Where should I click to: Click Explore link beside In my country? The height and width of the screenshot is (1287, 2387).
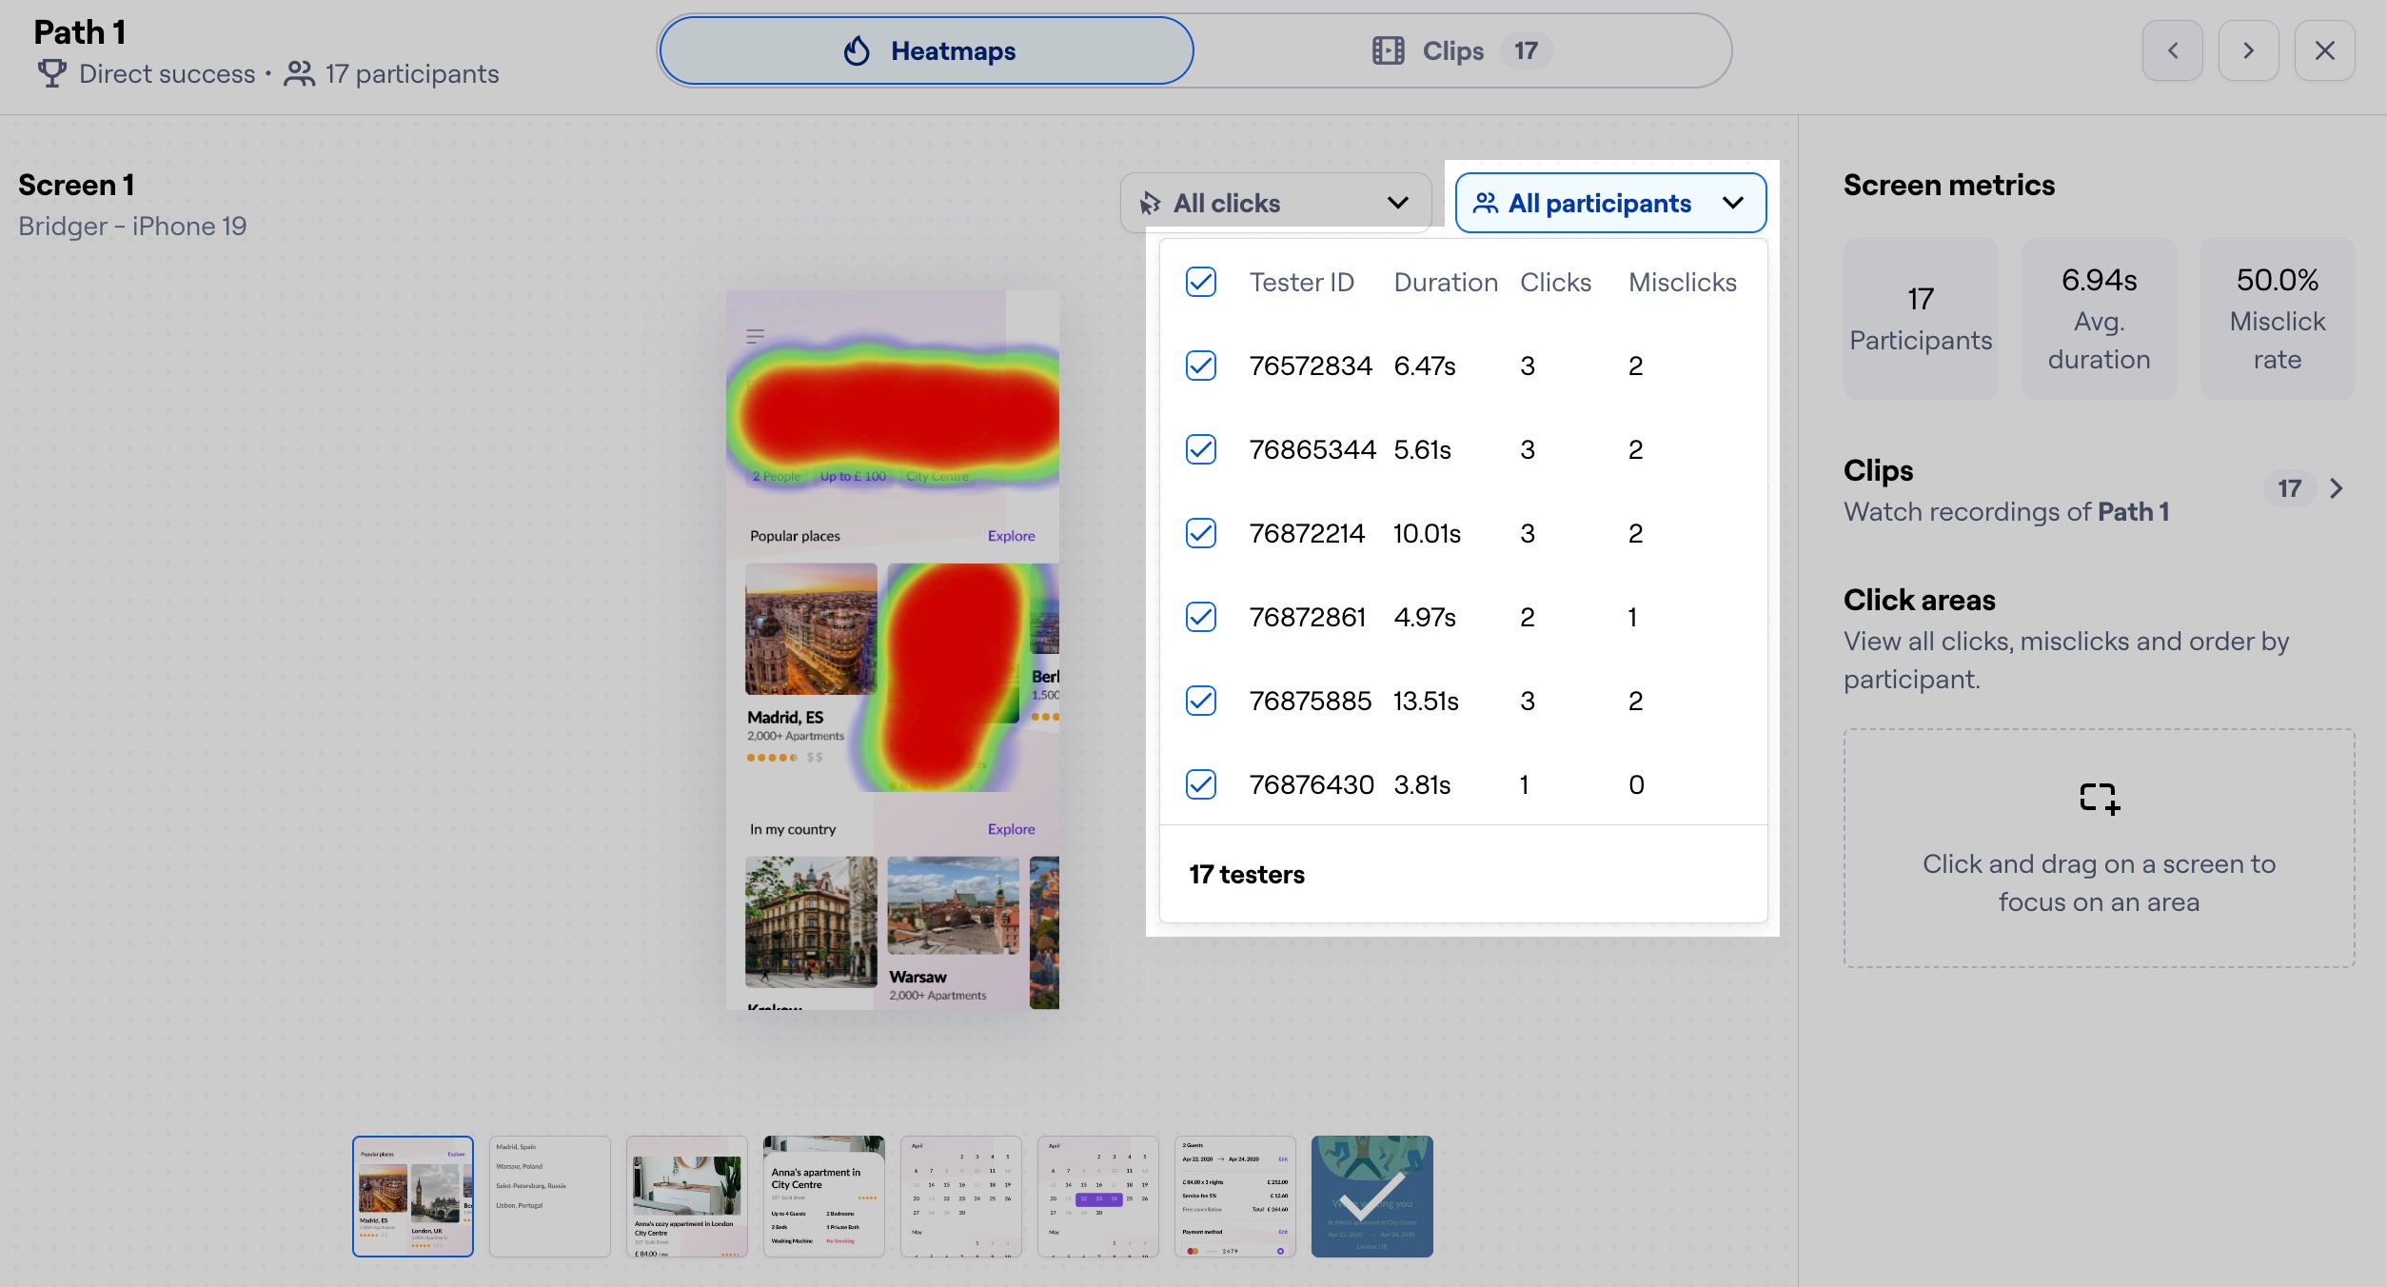1011,829
